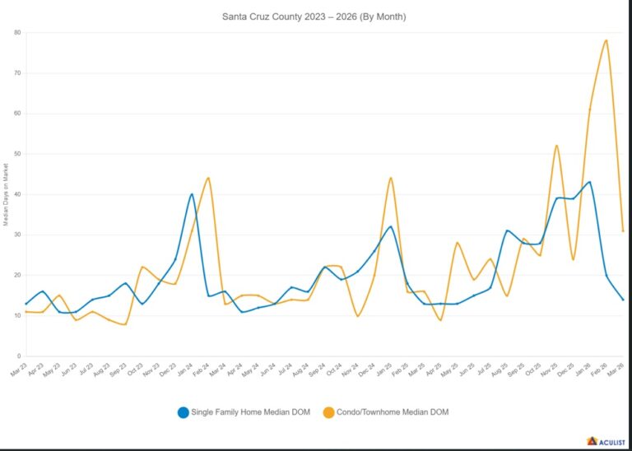Click the blue line's first point at Mar 23
Image resolution: width=632 pixels, height=451 pixels.
[26, 304]
